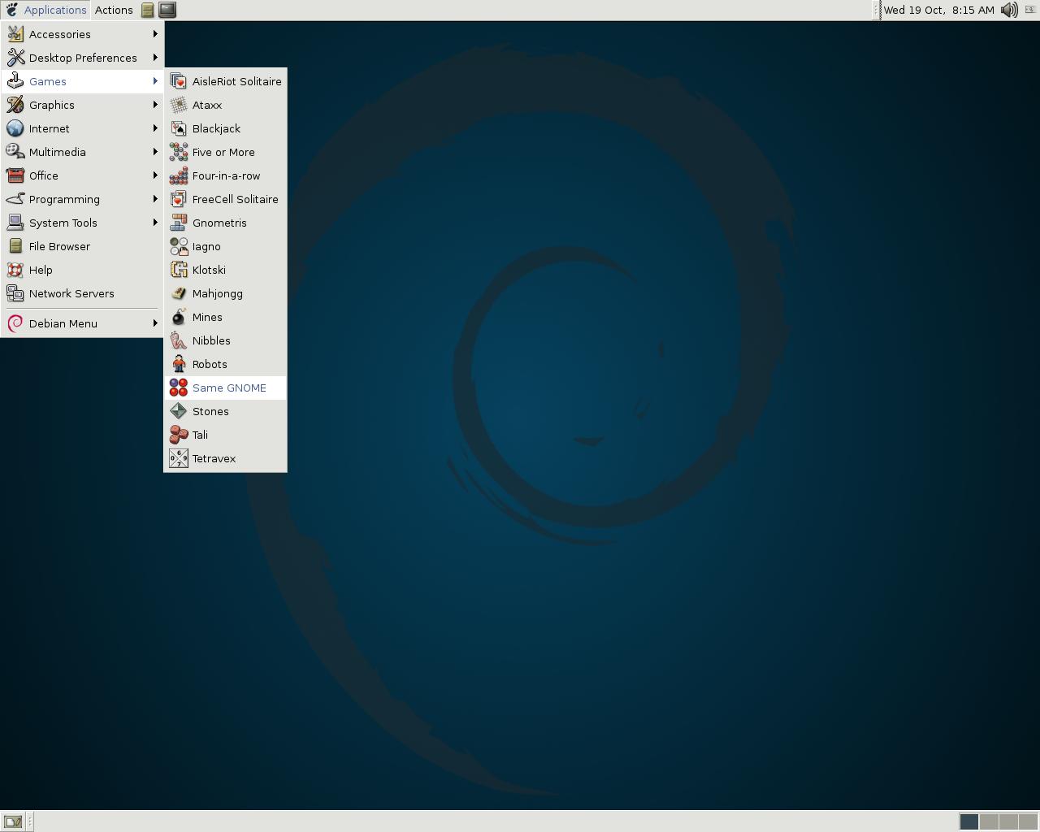
Task: Expand the Graphics submenu
Action: click(82, 105)
